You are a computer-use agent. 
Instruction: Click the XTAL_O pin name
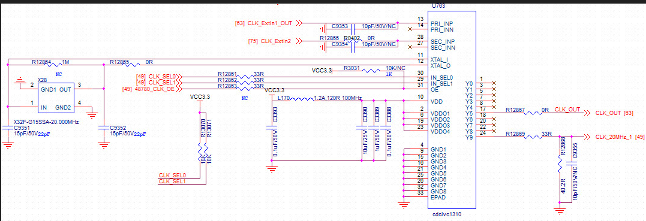tap(441, 66)
